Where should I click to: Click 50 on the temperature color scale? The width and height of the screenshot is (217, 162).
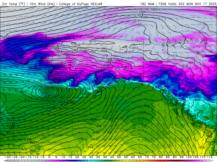pos(119,157)
